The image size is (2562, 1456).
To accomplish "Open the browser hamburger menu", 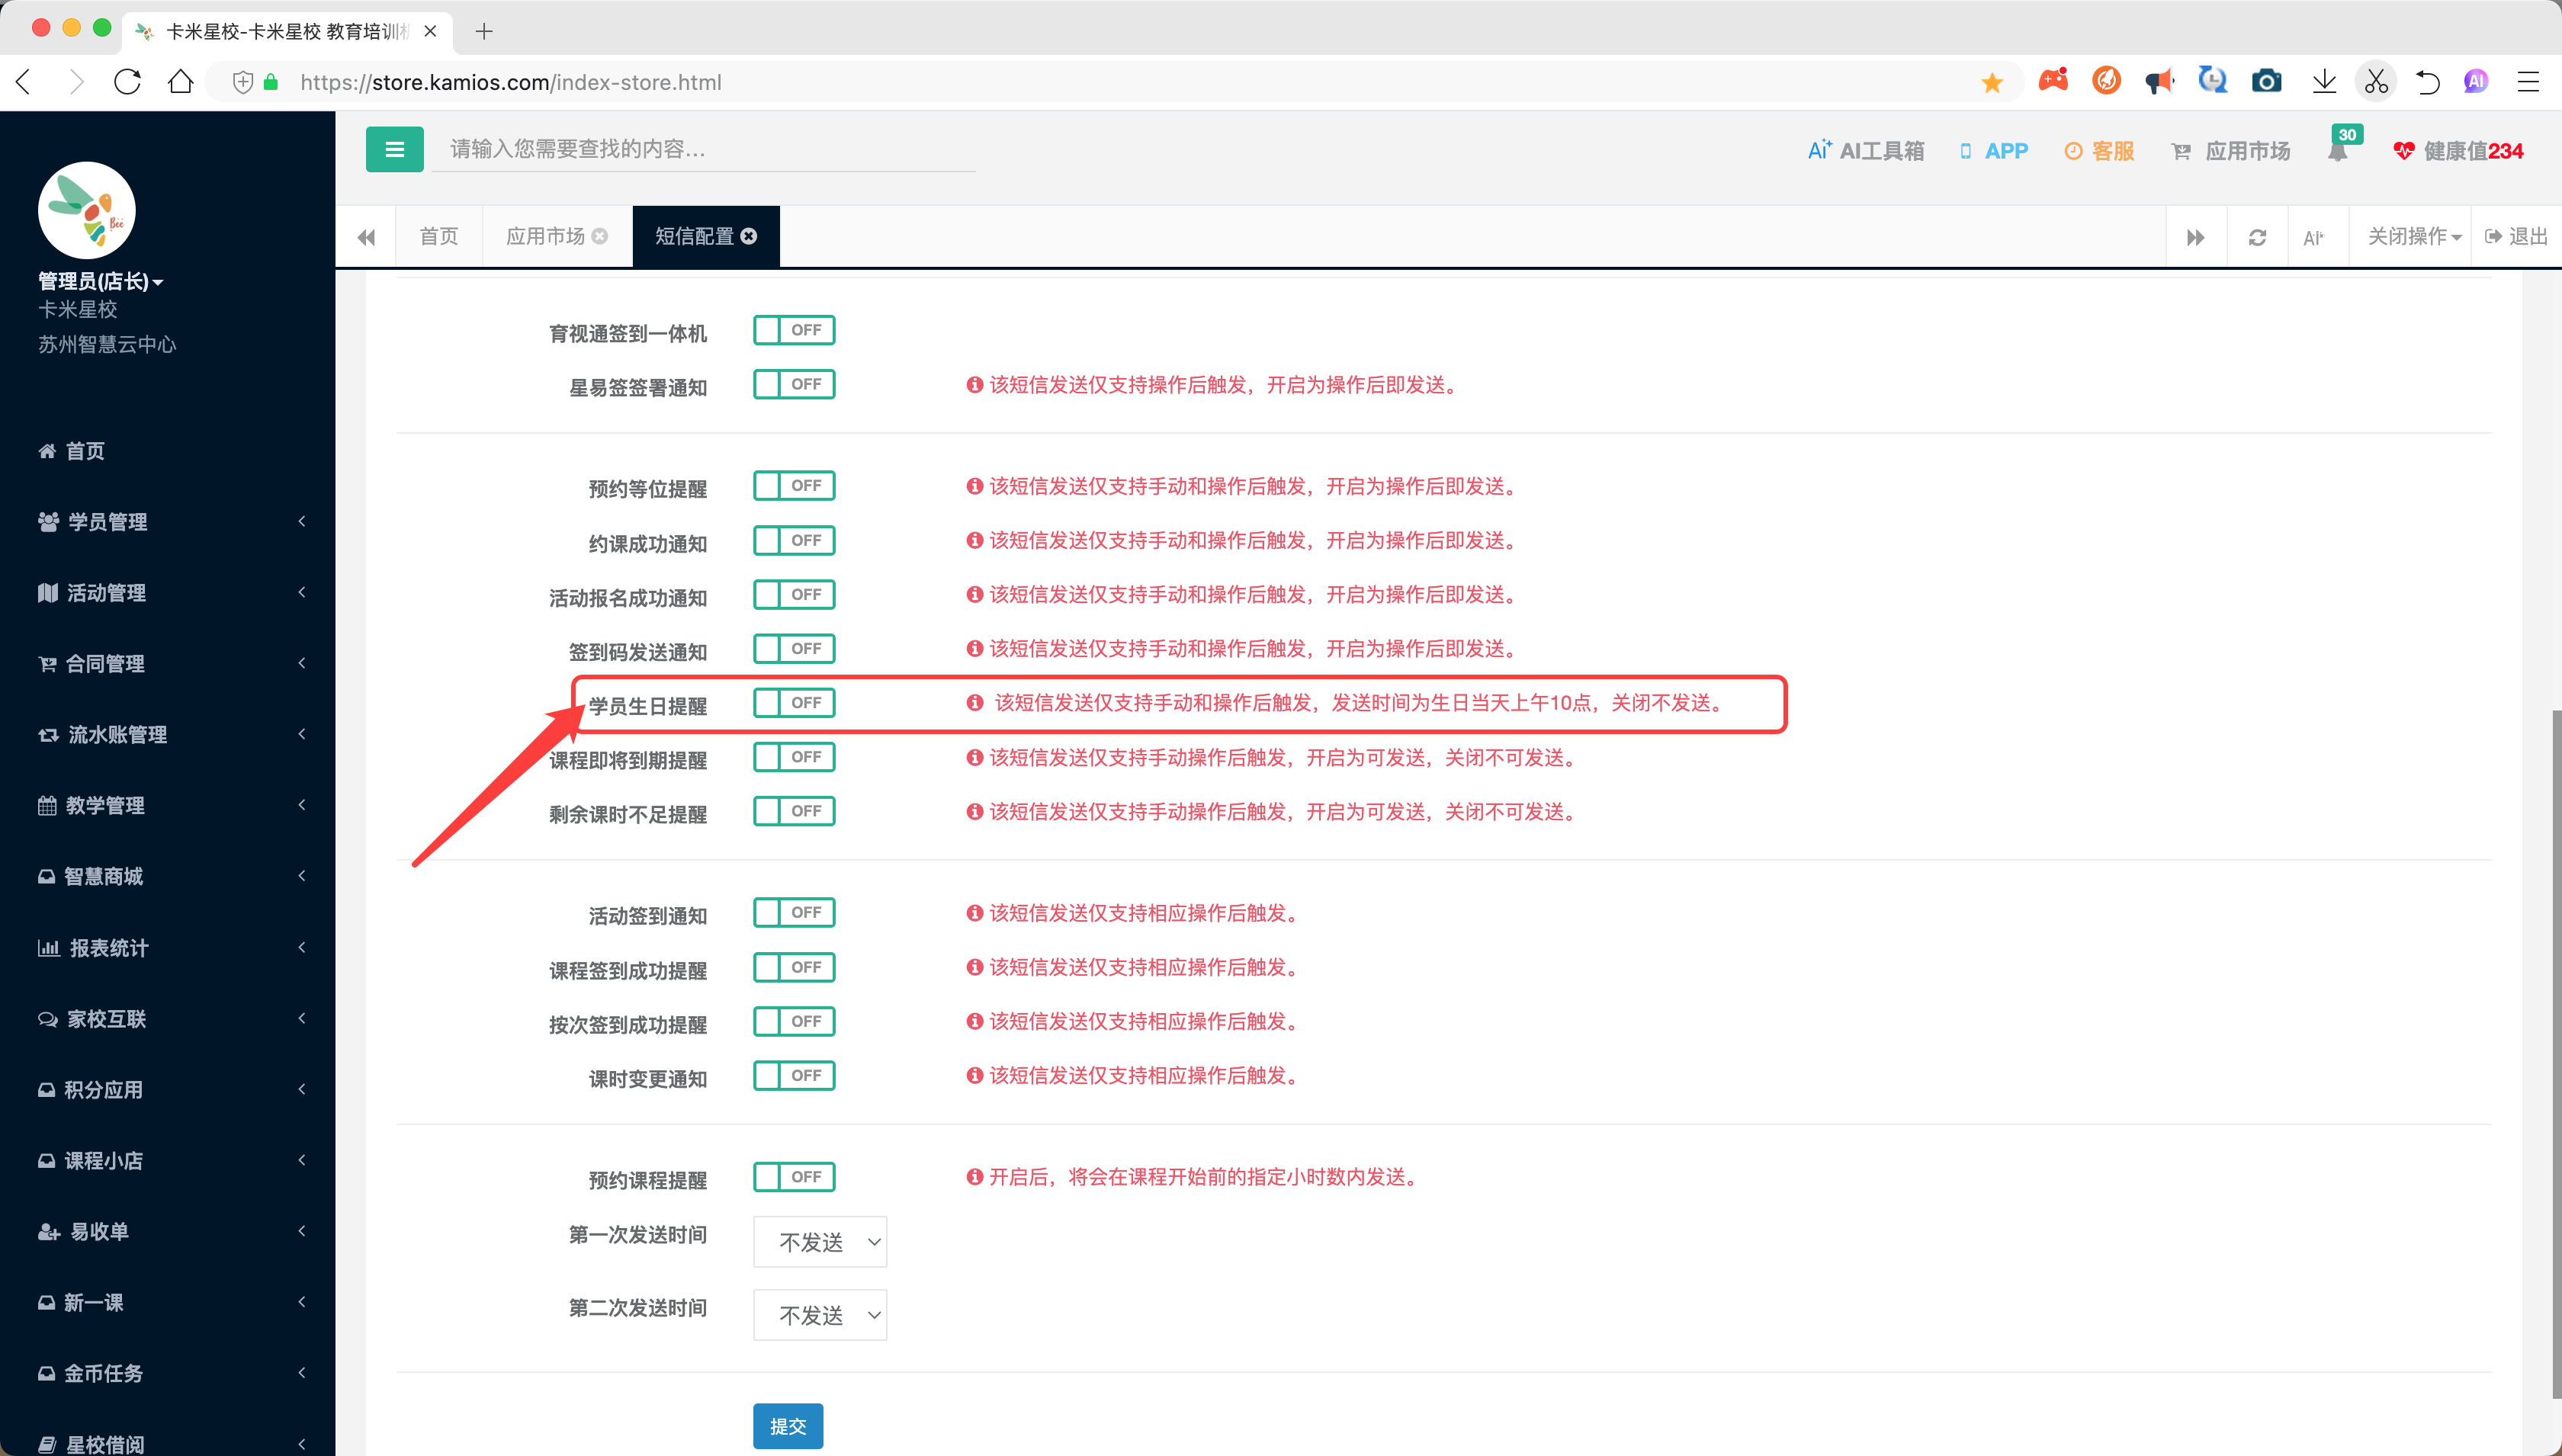I will (x=2528, y=82).
